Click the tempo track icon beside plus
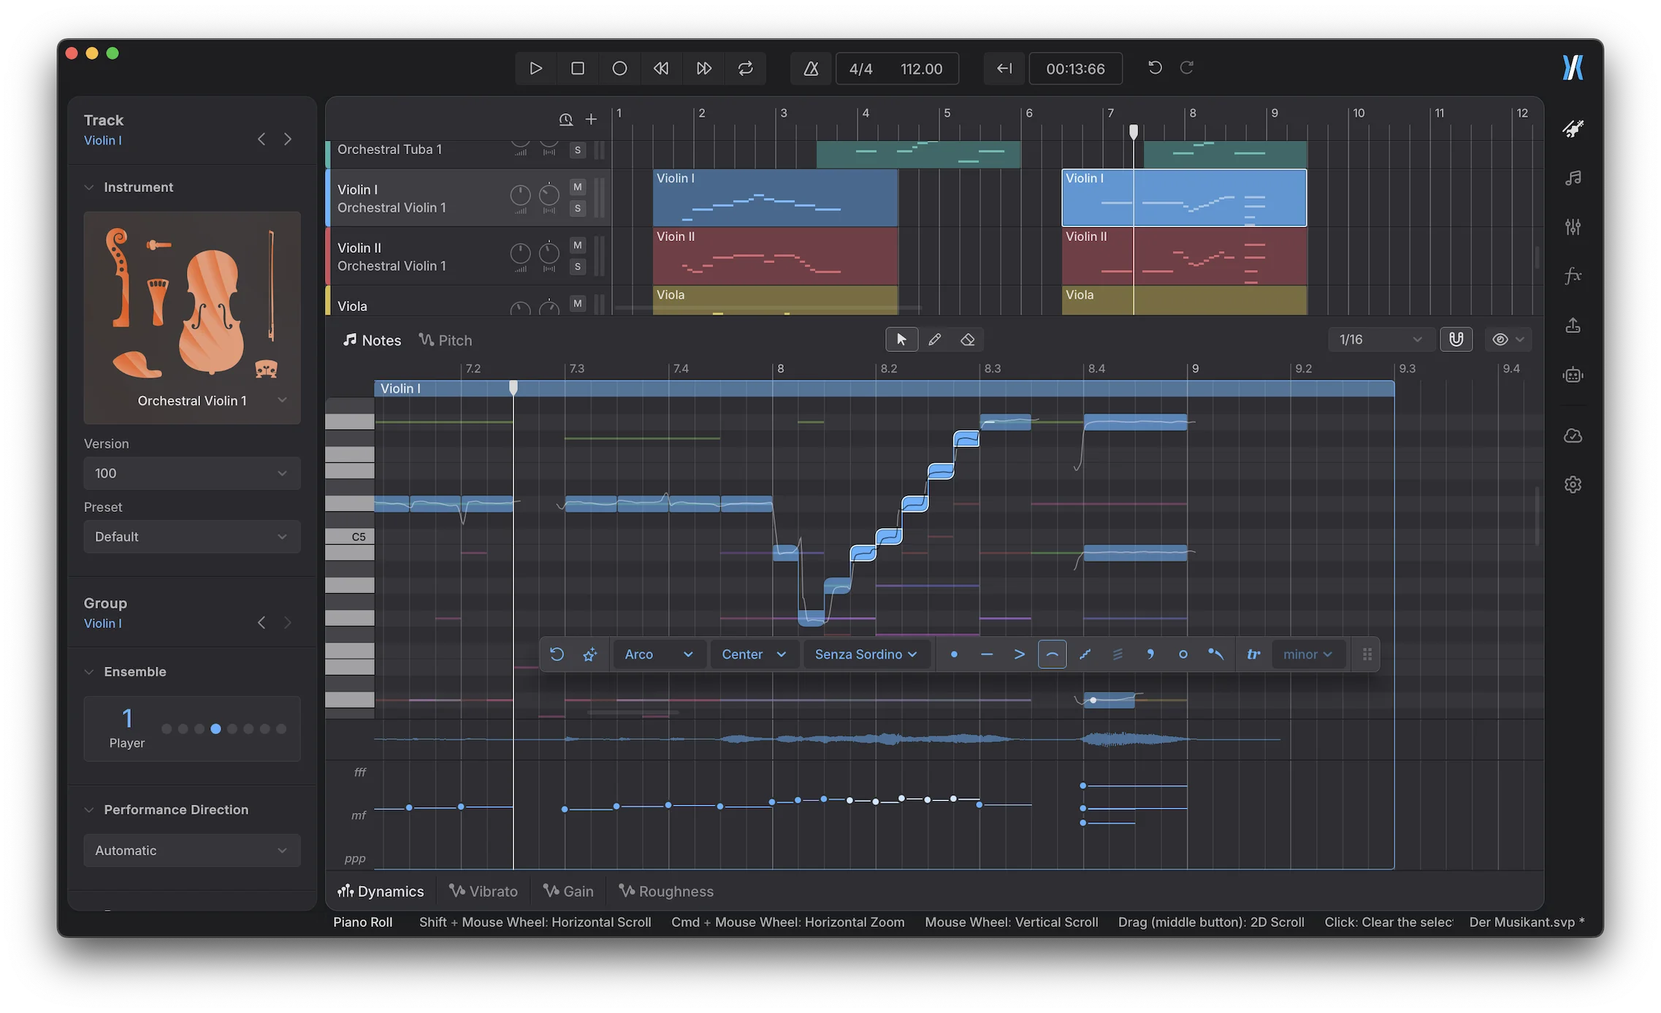 [565, 119]
